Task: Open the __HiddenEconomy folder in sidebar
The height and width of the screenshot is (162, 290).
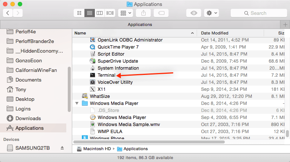Action: (x=39, y=51)
